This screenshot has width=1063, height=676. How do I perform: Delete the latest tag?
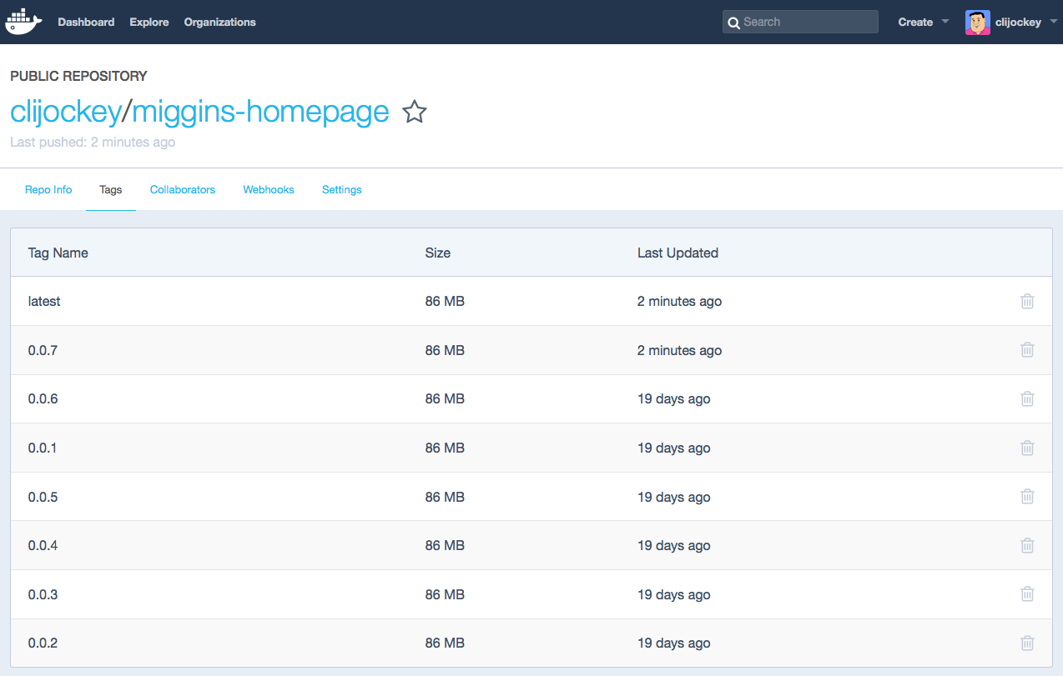(x=1027, y=301)
